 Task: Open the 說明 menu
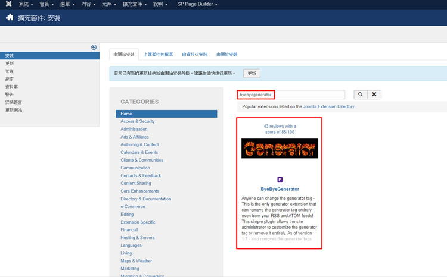(x=160, y=4)
